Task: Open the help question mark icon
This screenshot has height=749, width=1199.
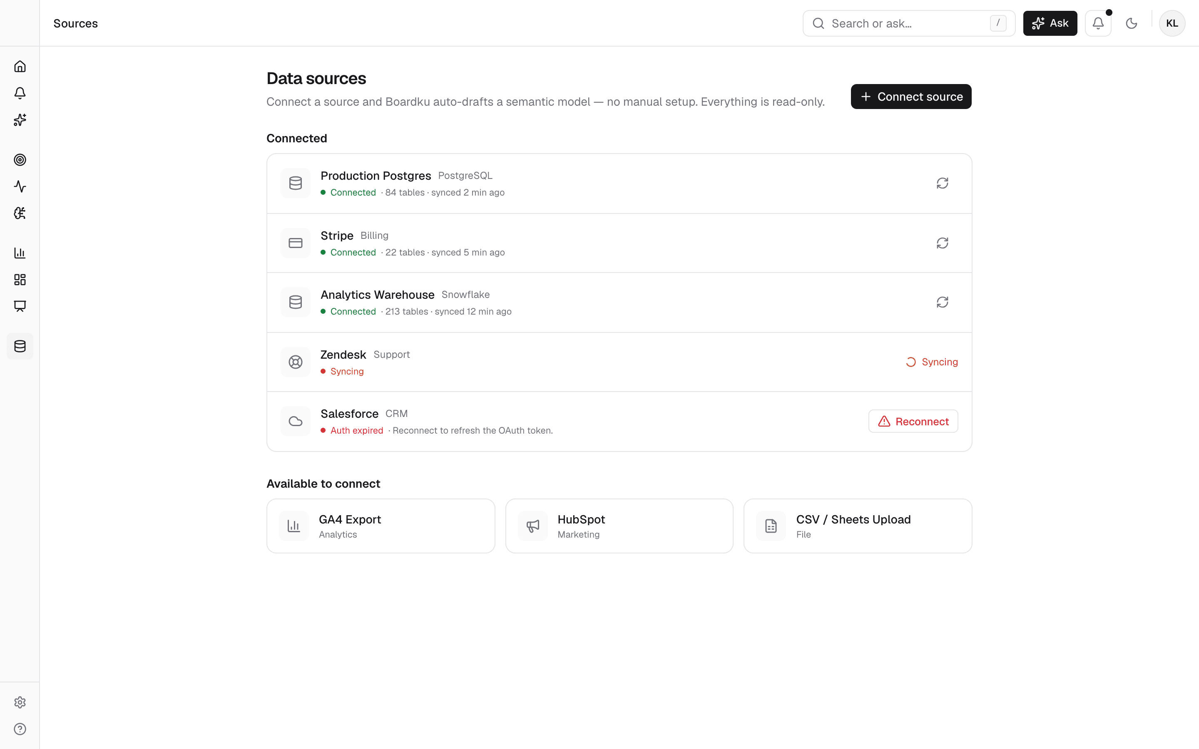Action: click(x=20, y=729)
